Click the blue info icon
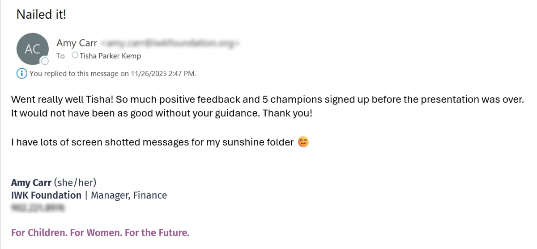The image size is (537, 249). pos(21,73)
